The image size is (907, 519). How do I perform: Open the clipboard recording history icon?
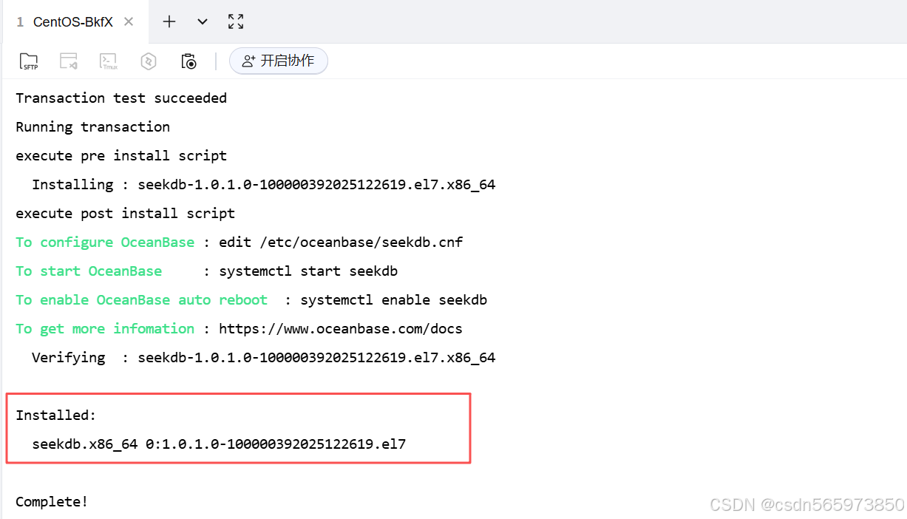coord(188,61)
